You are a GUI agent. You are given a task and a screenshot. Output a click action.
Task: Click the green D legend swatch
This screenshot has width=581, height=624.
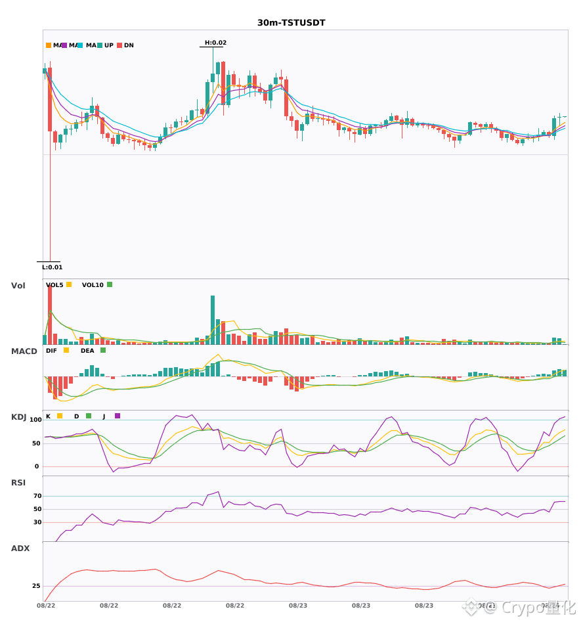tap(89, 416)
